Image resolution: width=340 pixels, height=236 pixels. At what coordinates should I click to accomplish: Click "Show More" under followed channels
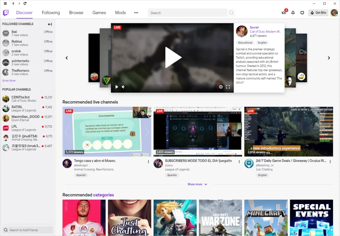[9, 80]
